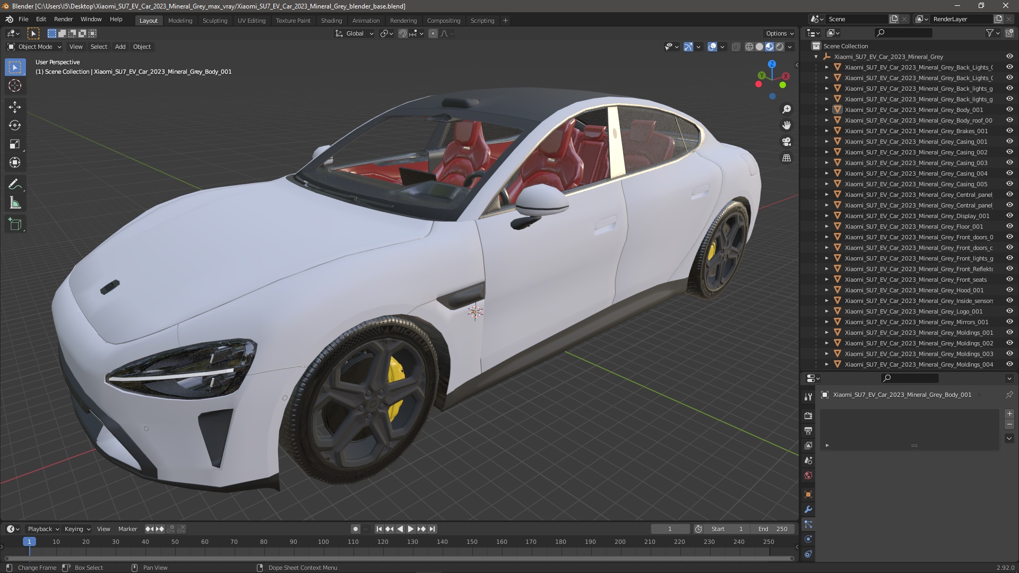This screenshot has width=1019, height=573.
Task: Open the viewport Add menu
Action: [120, 47]
